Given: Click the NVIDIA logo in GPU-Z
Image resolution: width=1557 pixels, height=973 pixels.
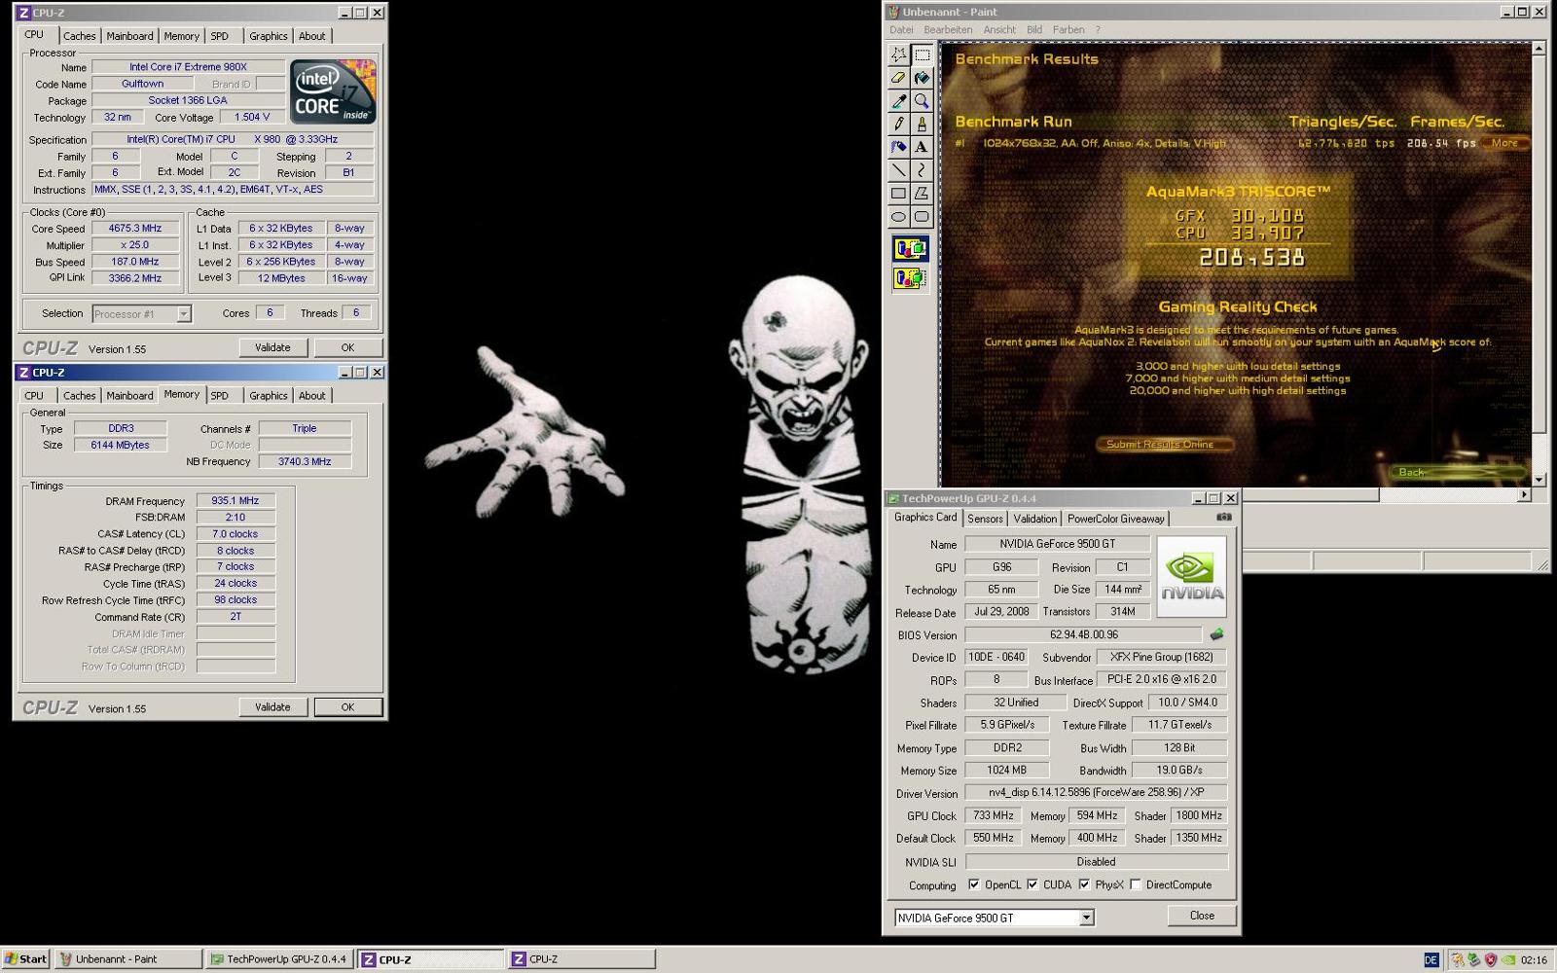Looking at the screenshot, I should [x=1192, y=576].
